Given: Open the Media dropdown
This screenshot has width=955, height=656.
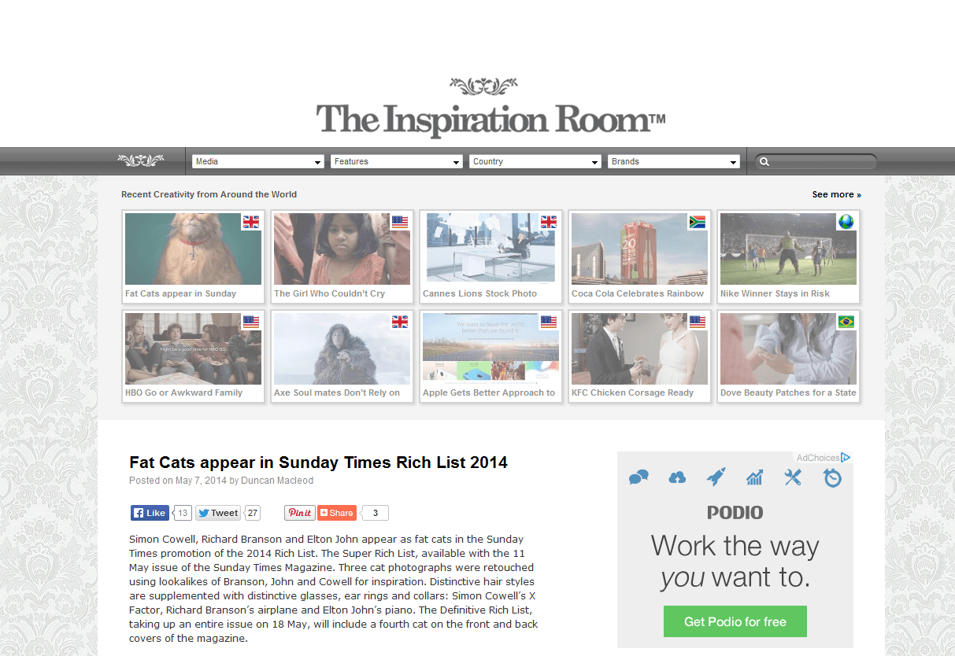Looking at the screenshot, I should point(258,161).
